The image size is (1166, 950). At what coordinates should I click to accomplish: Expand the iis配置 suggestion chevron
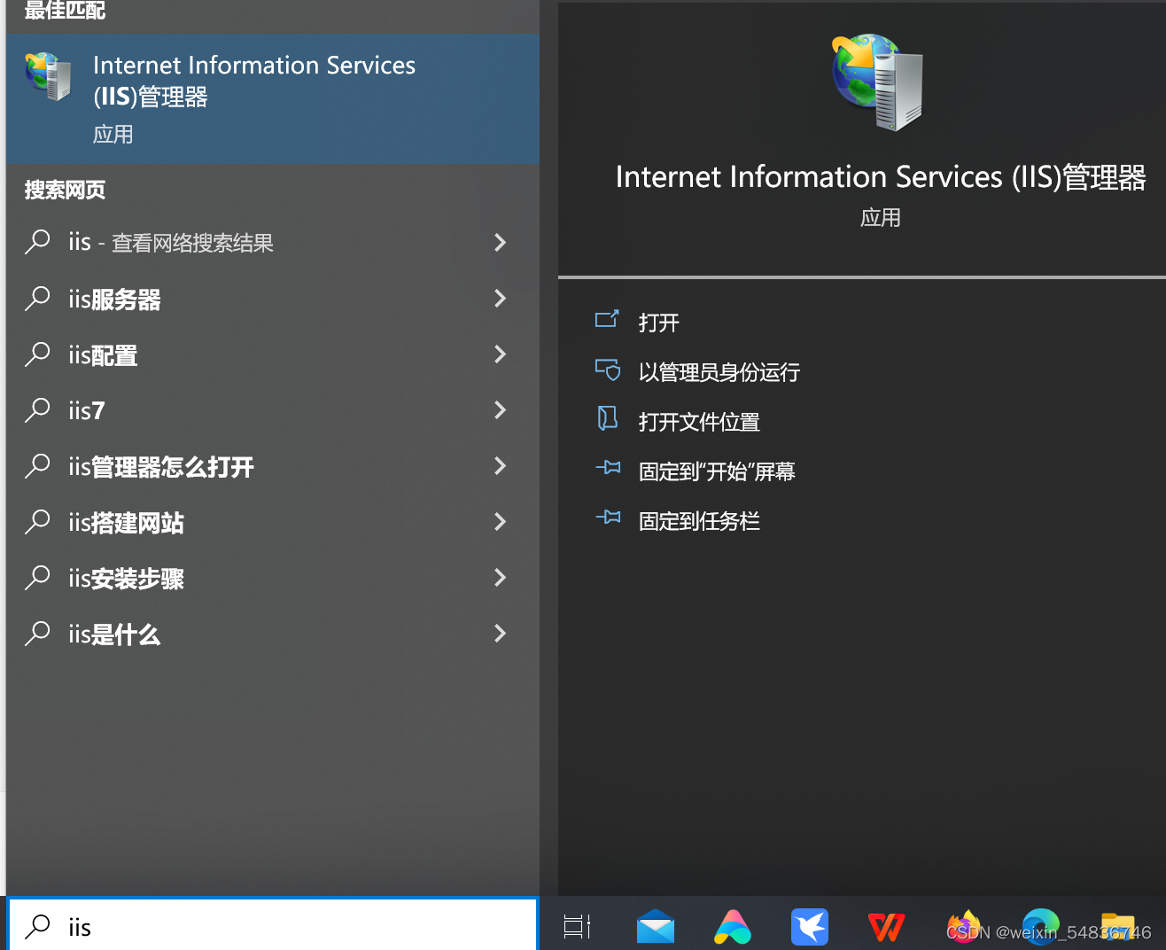pyautogui.click(x=500, y=354)
